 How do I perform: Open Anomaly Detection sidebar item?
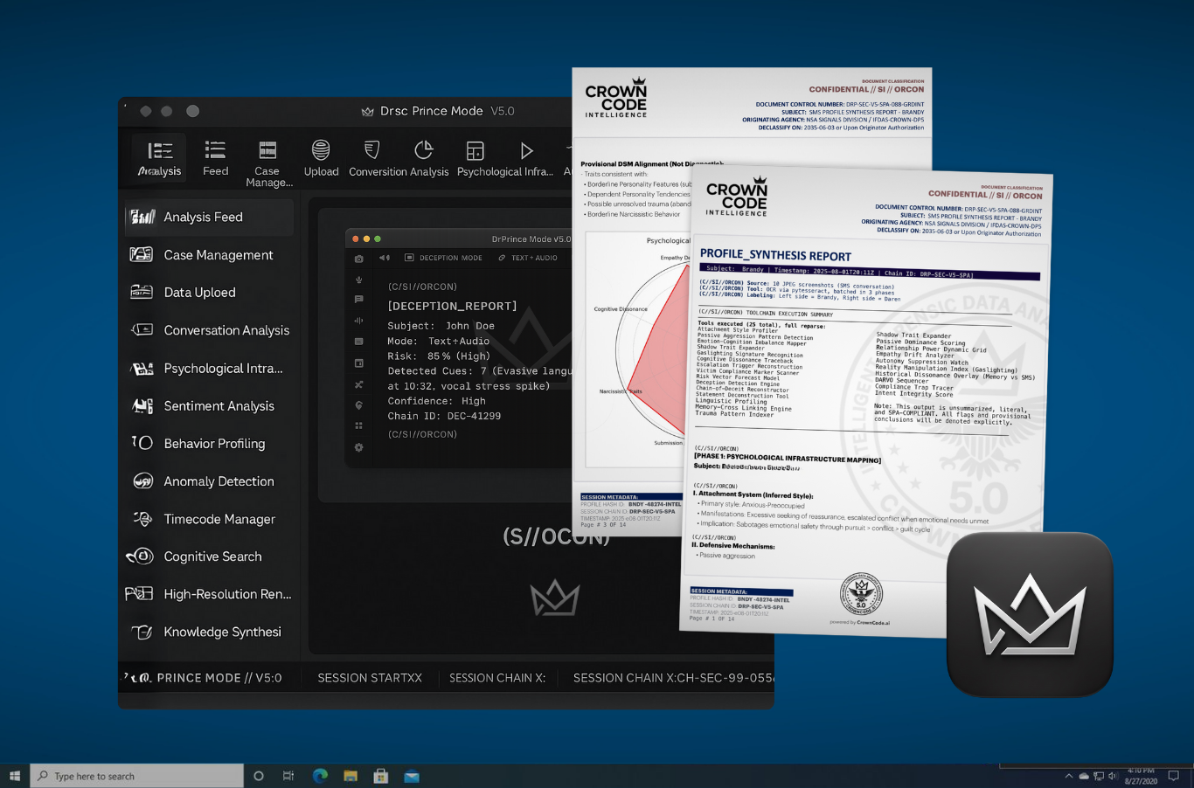click(219, 481)
